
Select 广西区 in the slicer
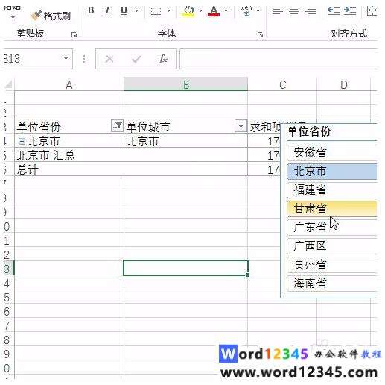point(332,245)
